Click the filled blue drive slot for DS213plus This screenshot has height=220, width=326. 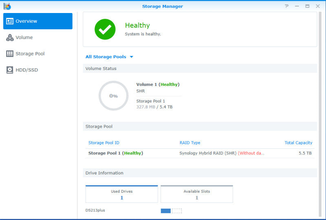pyautogui.click(x=166, y=211)
